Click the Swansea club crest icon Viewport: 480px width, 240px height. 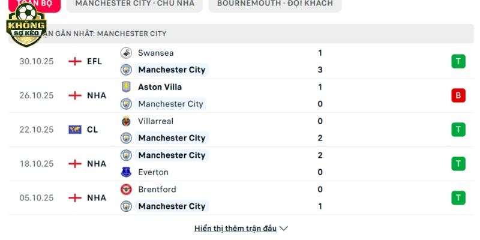point(126,53)
